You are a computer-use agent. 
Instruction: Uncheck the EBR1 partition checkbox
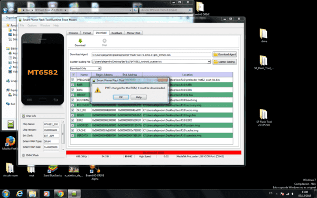tap(72, 90)
